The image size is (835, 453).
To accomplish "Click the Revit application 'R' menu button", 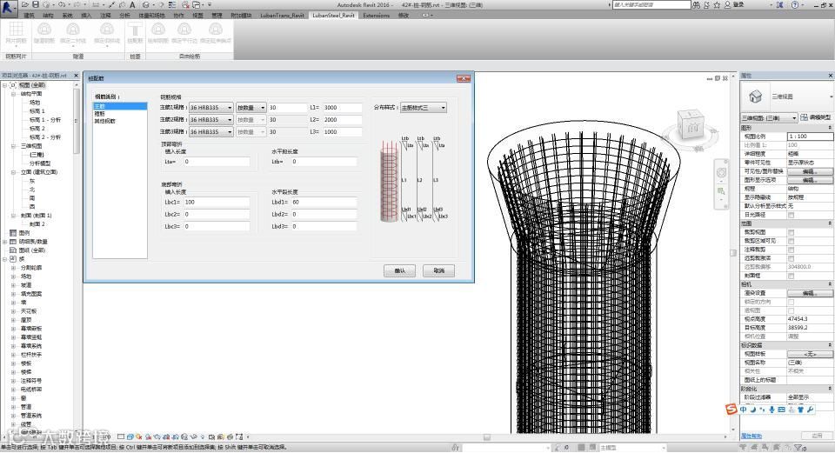I will pyautogui.click(x=8, y=8).
